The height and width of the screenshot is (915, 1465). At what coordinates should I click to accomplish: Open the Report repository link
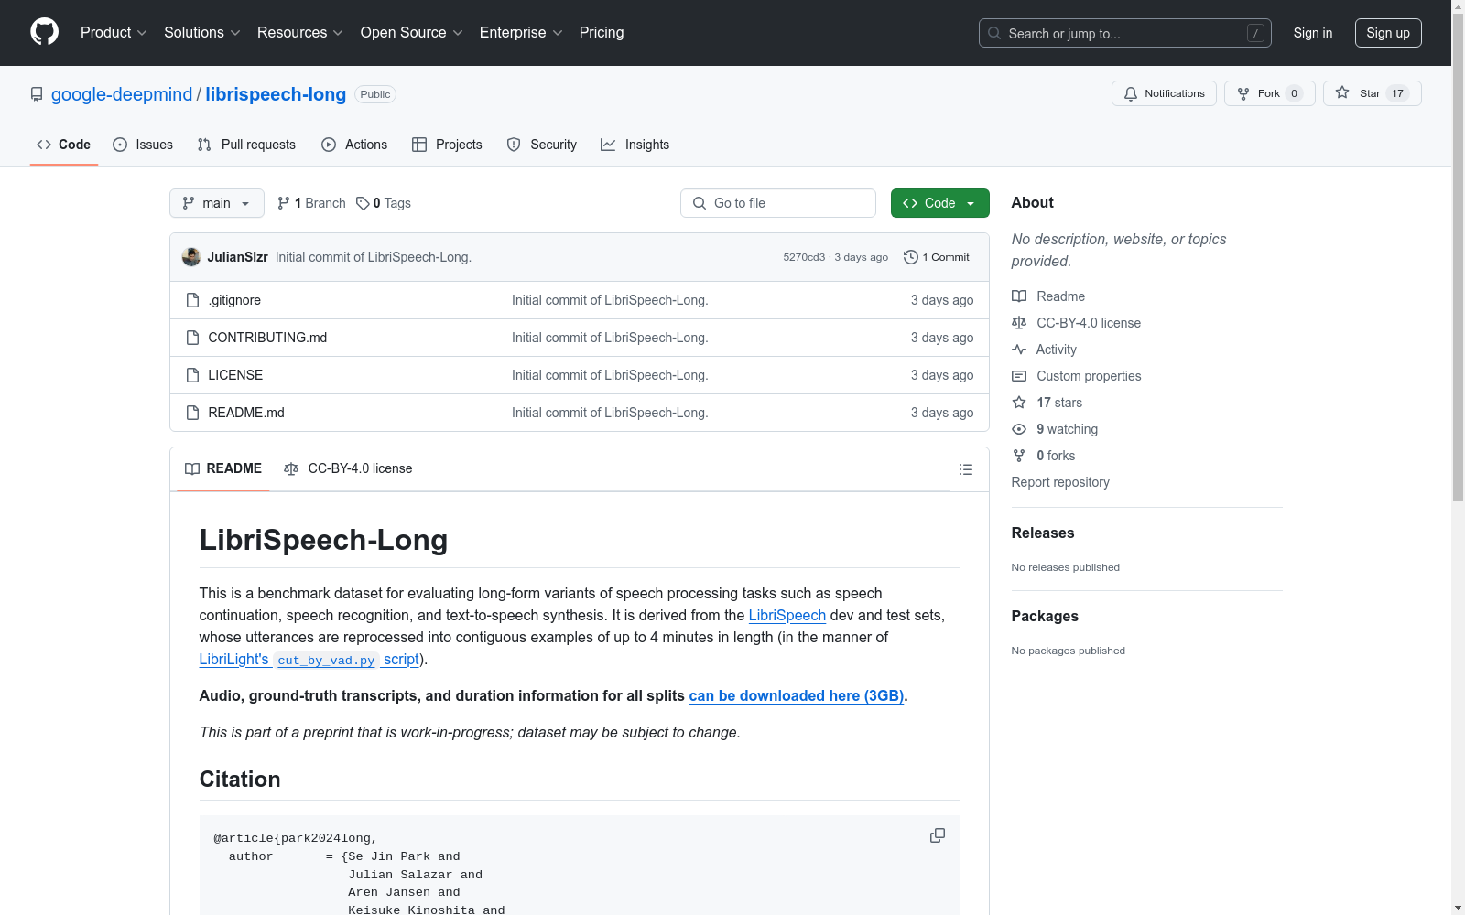[x=1060, y=482]
